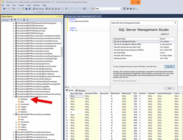Click the Object Explorer connect plug icon
The image size is (183, 140).
click(12, 20)
